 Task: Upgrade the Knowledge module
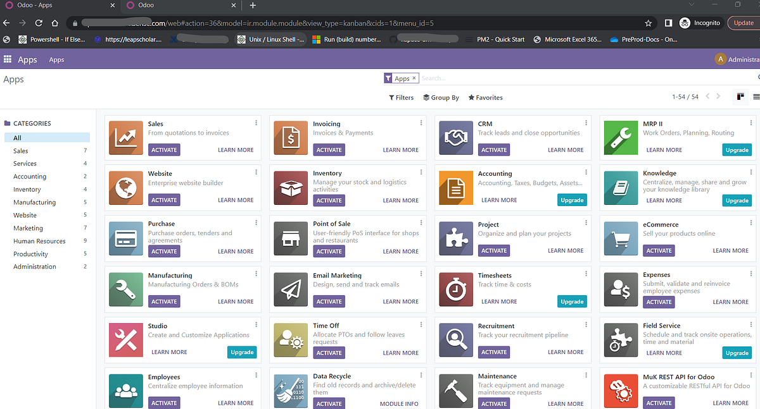pos(737,200)
